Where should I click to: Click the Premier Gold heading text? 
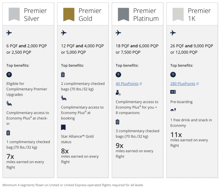click(x=90, y=15)
